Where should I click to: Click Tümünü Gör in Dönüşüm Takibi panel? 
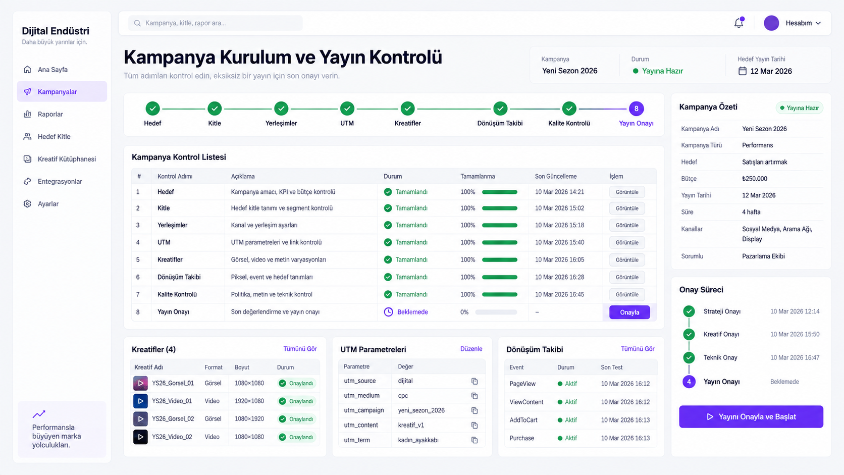coord(638,349)
